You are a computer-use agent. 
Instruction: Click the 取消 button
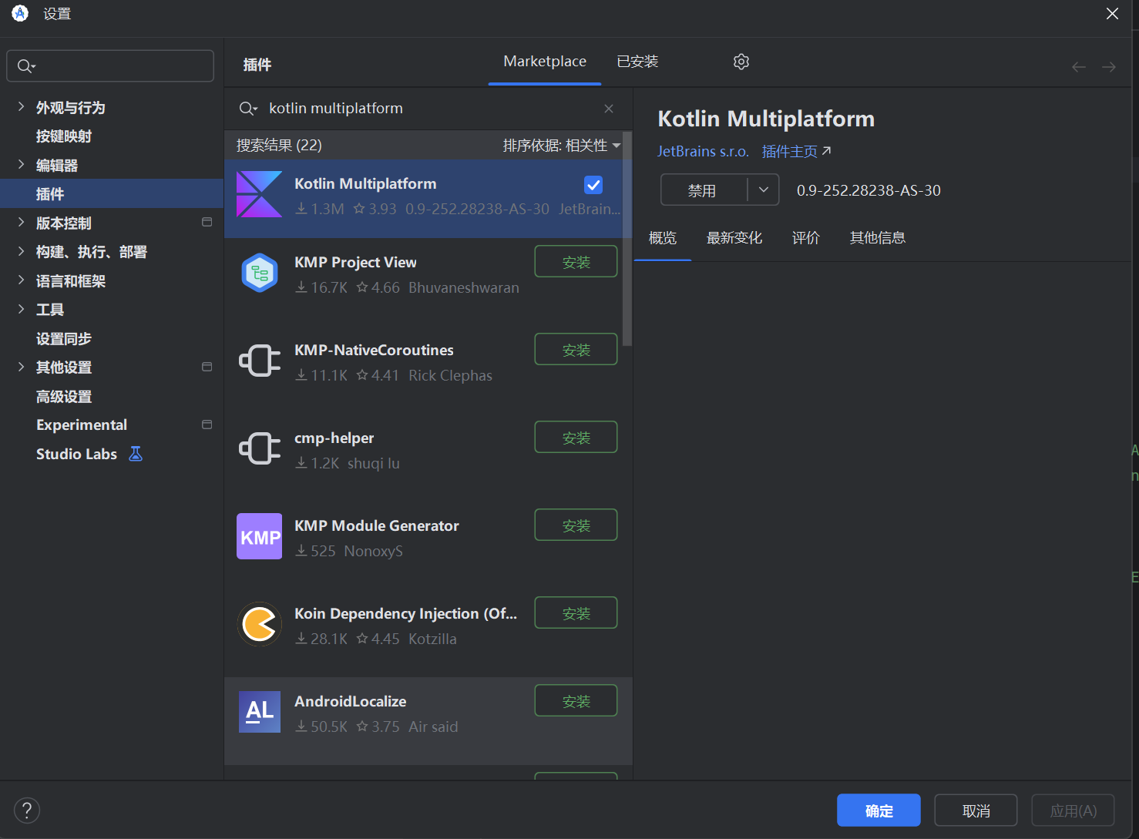click(x=976, y=810)
